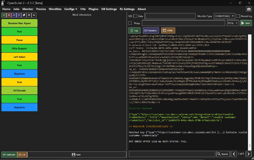
Task: Minimize the OpenBullet window
Action: point(231,3)
